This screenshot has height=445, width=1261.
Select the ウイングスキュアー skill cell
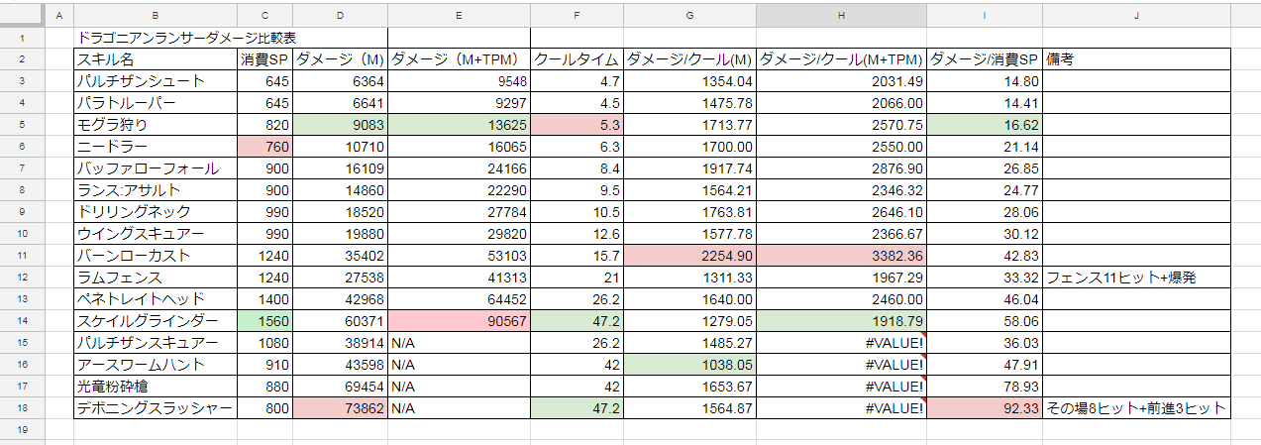tap(156, 234)
